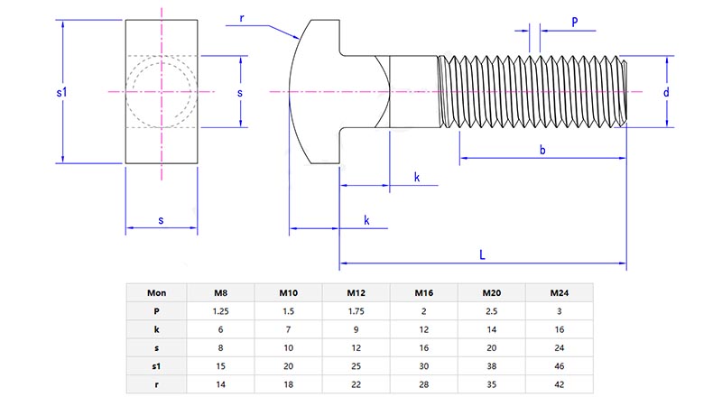Image resolution: width=722 pixels, height=406 pixels.
Task: Click the L length dimension label
Action: 483,255
